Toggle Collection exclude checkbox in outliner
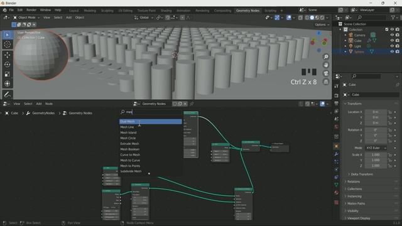This screenshot has width=402, height=226. click(x=387, y=30)
